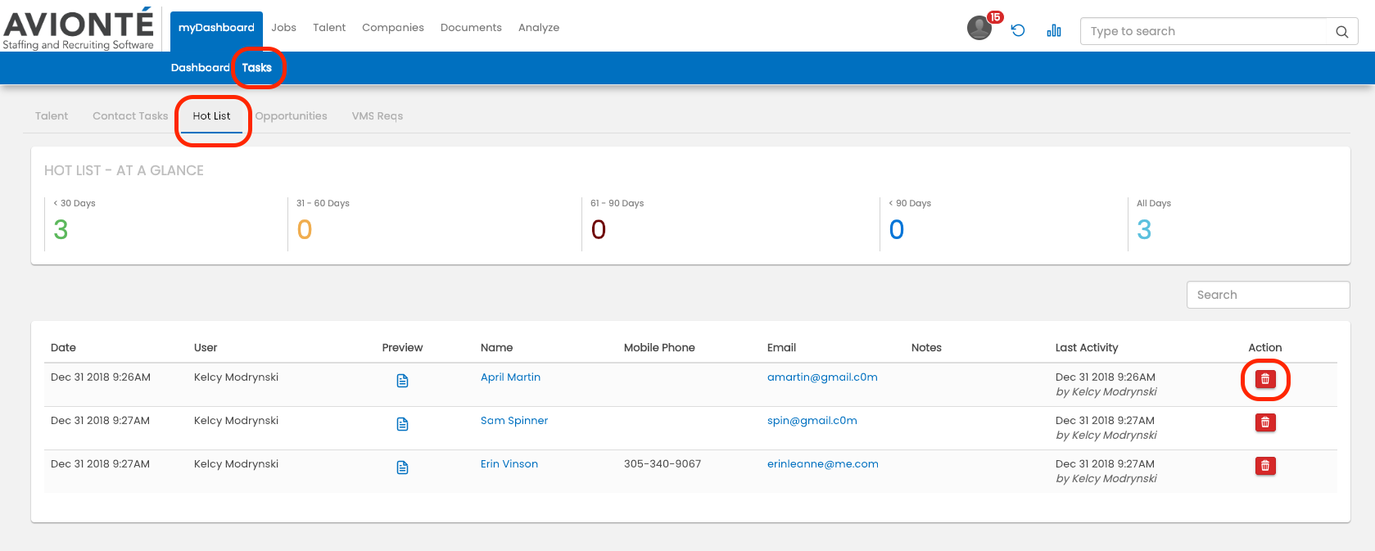Click the hot list Search field
The height and width of the screenshot is (551, 1375).
point(1267,295)
